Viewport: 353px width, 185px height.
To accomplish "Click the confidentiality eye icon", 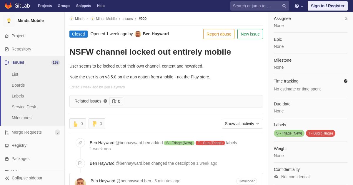I will [276, 177].
